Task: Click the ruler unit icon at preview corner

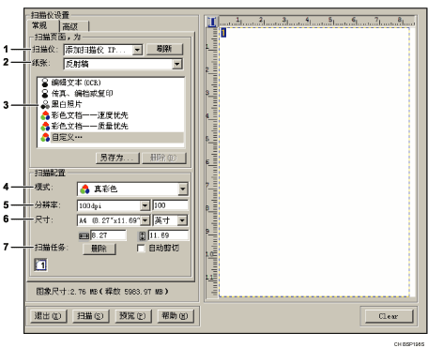Action: (212, 22)
